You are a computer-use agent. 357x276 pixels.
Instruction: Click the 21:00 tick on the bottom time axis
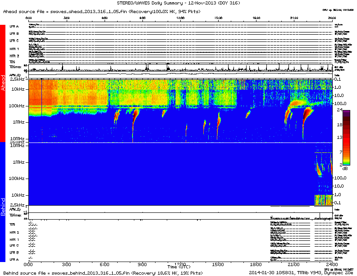pos(294,264)
